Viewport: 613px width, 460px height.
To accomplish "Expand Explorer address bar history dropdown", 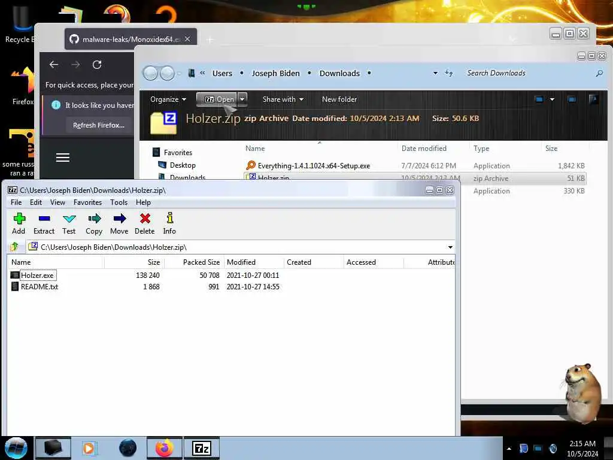I will (x=435, y=73).
